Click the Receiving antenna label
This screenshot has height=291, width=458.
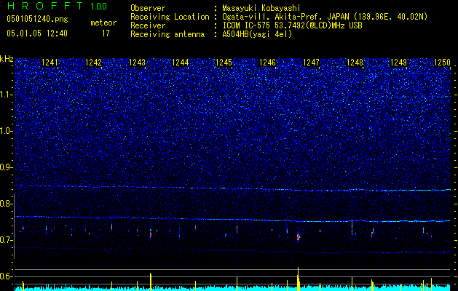tap(167, 34)
